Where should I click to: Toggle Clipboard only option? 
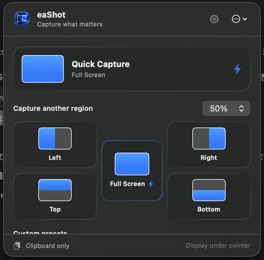point(41,246)
